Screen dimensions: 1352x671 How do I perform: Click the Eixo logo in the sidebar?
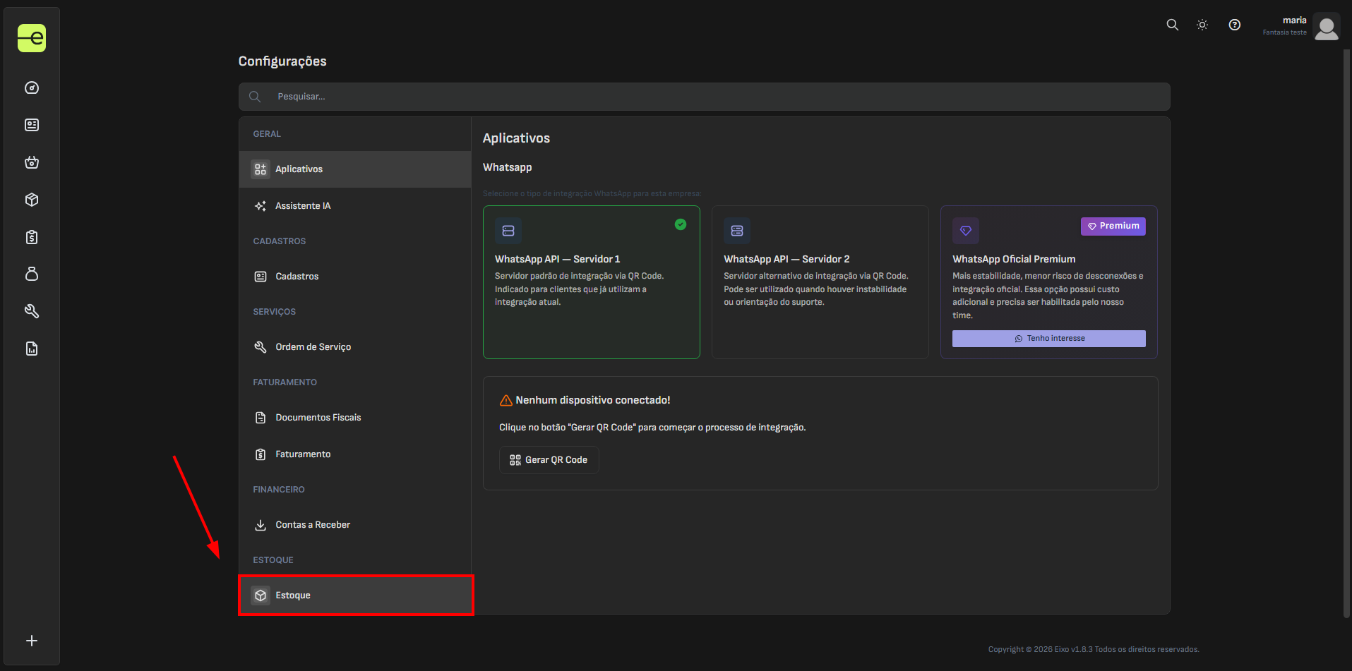click(x=32, y=38)
